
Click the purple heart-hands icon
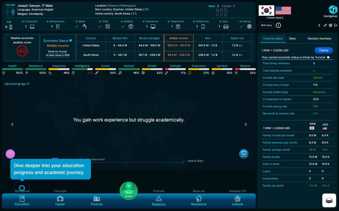[x=10, y=154]
